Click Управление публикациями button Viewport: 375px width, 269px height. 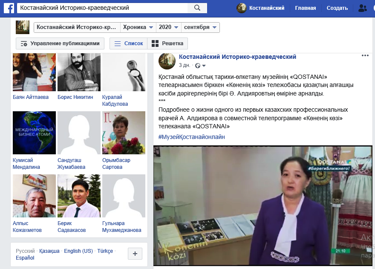60,43
